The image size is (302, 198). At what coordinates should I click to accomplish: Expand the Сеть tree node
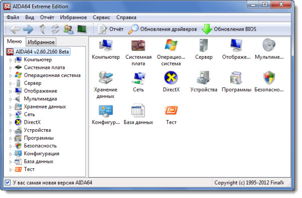pos(11,115)
